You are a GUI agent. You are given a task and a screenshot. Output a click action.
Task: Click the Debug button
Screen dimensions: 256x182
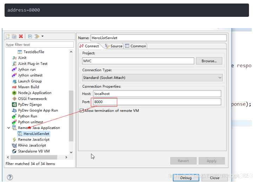click(186, 178)
